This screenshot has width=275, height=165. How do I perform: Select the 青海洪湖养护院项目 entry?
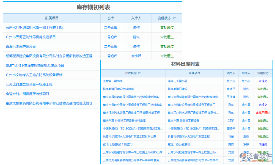click(20, 46)
